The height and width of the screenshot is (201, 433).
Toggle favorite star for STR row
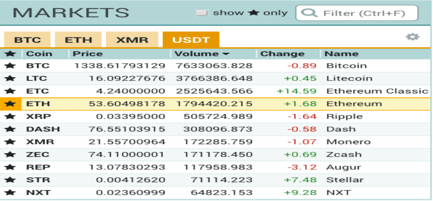(10, 180)
